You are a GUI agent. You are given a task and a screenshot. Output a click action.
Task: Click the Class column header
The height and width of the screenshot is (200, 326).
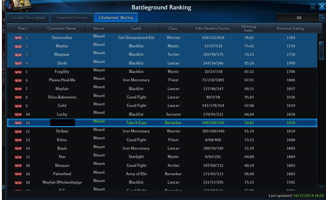point(173,28)
